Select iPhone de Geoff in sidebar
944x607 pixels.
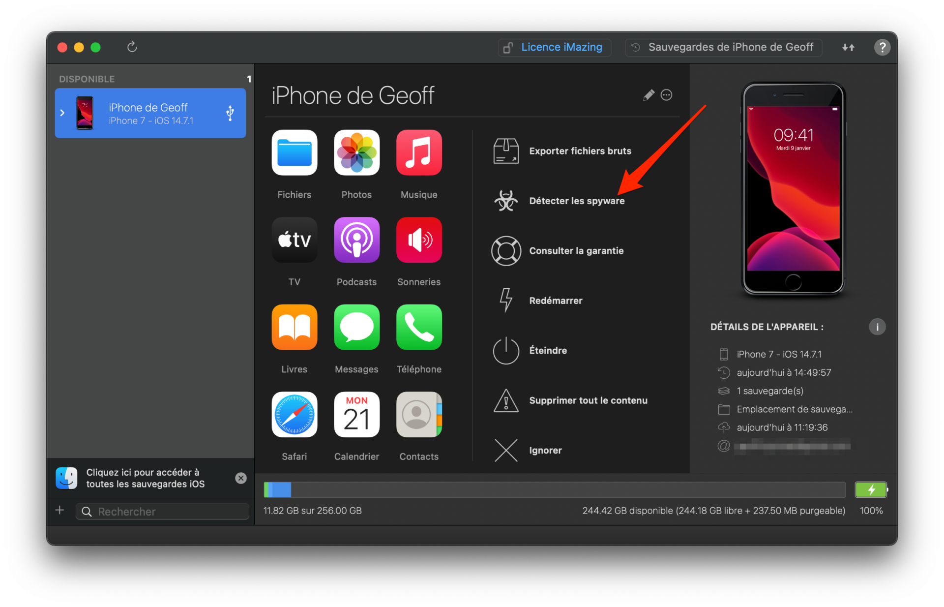point(150,113)
